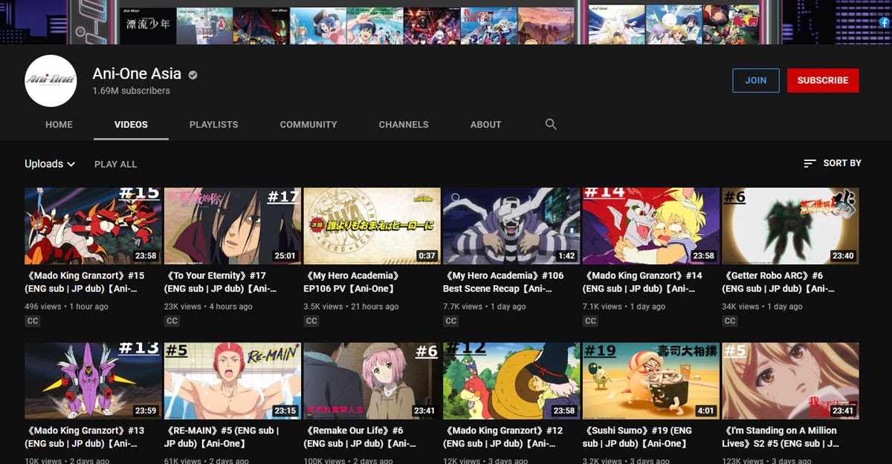892x464 pixels.
Task: Open the CHANNELS tab
Action: click(x=404, y=125)
